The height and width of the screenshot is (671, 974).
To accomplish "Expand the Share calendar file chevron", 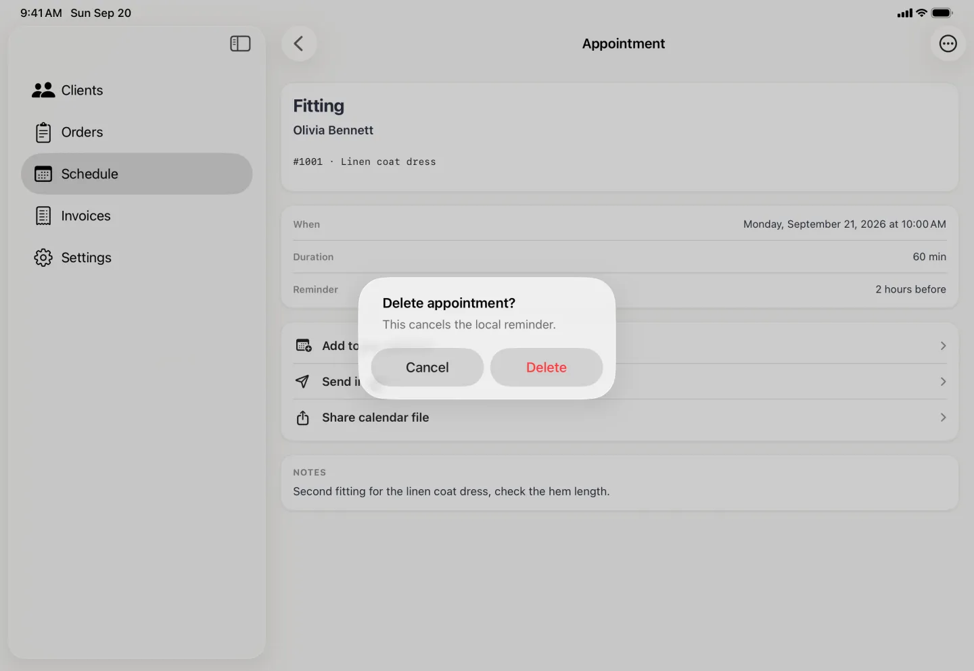I will tap(943, 418).
